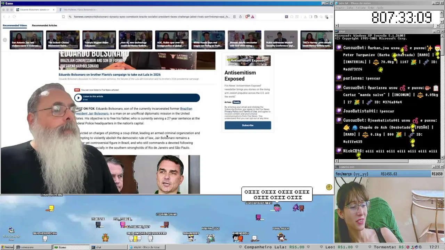The width and height of the screenshot is (445, 250).
Task: Click the Brave rewards triangle icon
Action: point(253,17)
